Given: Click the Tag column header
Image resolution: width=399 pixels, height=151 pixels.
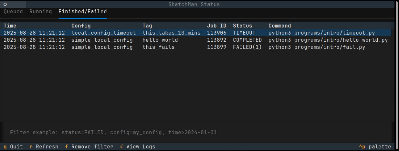Looking at the screenshot, I should (x=147, y=26).
